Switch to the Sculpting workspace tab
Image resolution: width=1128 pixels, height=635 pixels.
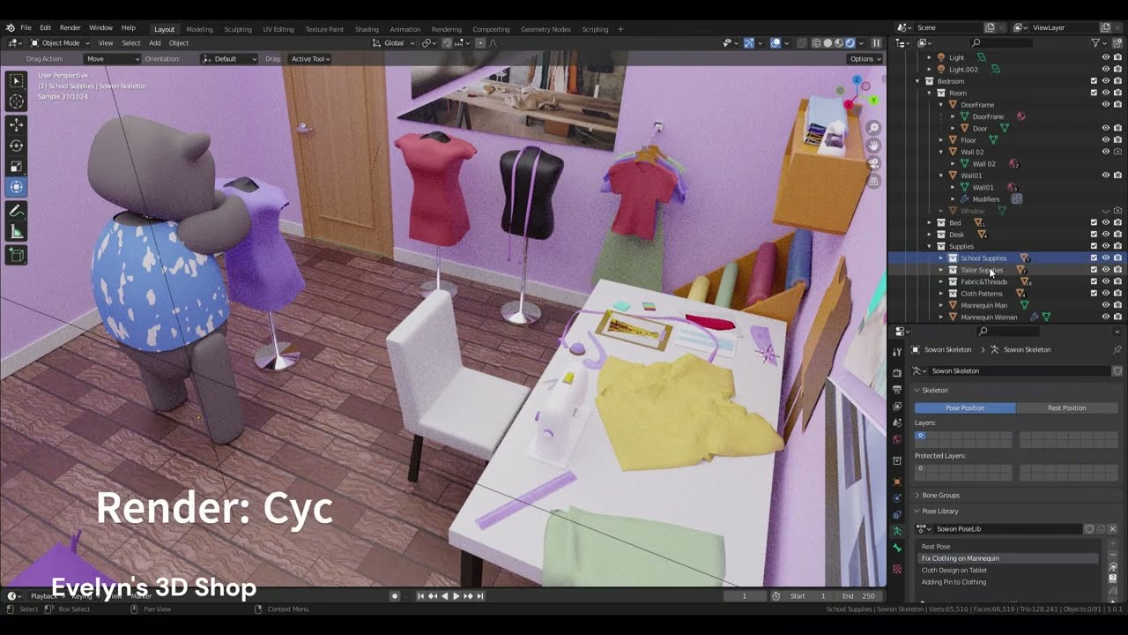click(x=238, y=29)
